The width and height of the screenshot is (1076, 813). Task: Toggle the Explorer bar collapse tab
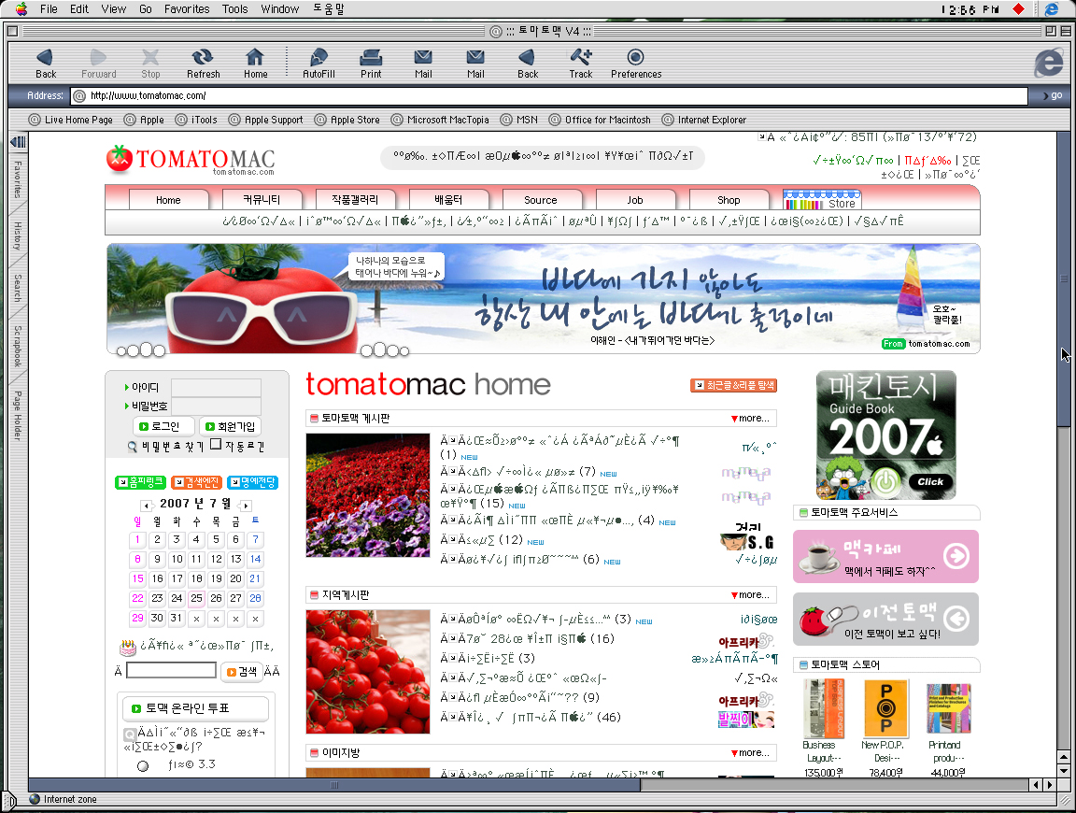click(x=17, y=142)
